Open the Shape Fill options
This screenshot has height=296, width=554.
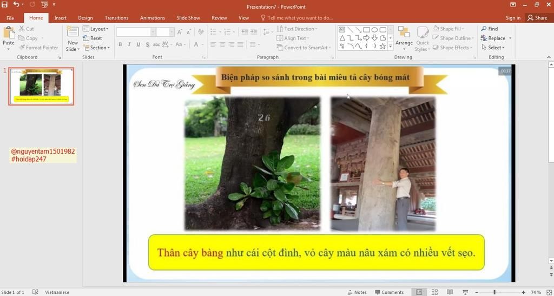coord(449,29)
